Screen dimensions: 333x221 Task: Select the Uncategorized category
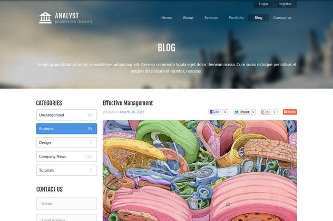pos(66,115)
